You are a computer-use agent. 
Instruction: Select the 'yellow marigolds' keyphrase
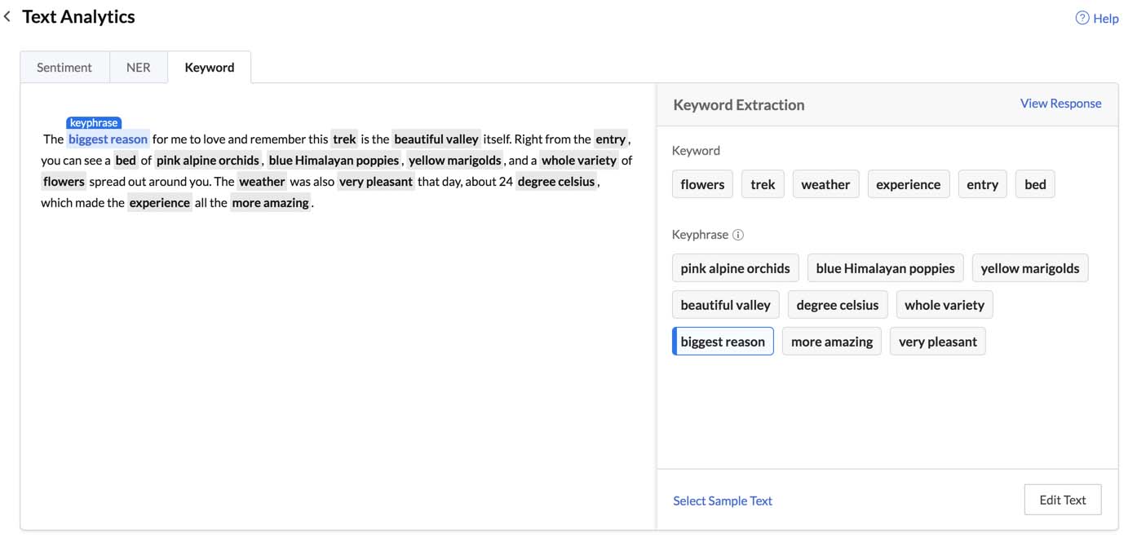[x=1030, y=267]
